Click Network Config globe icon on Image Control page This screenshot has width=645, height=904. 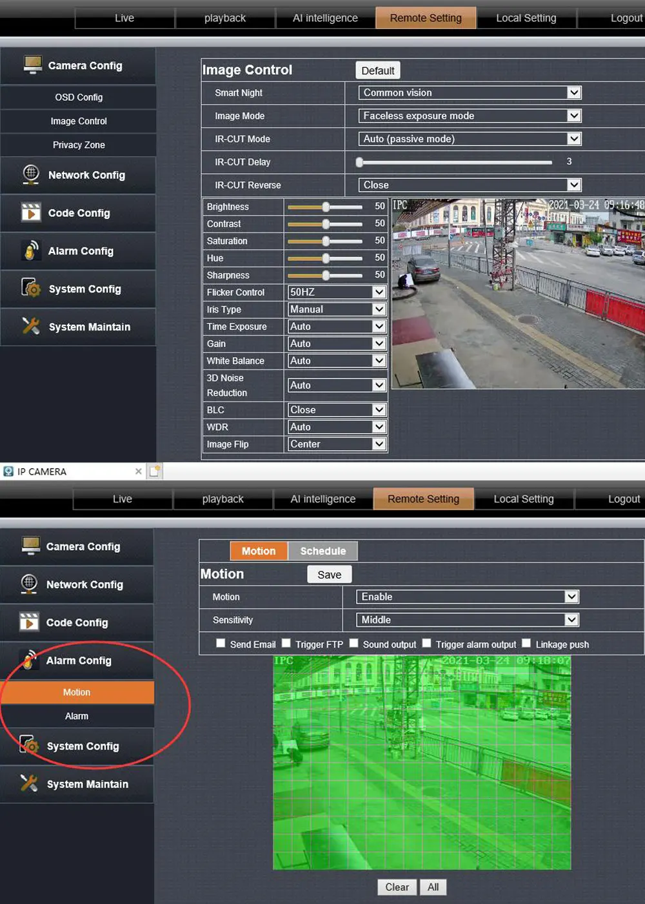(31, 174)
